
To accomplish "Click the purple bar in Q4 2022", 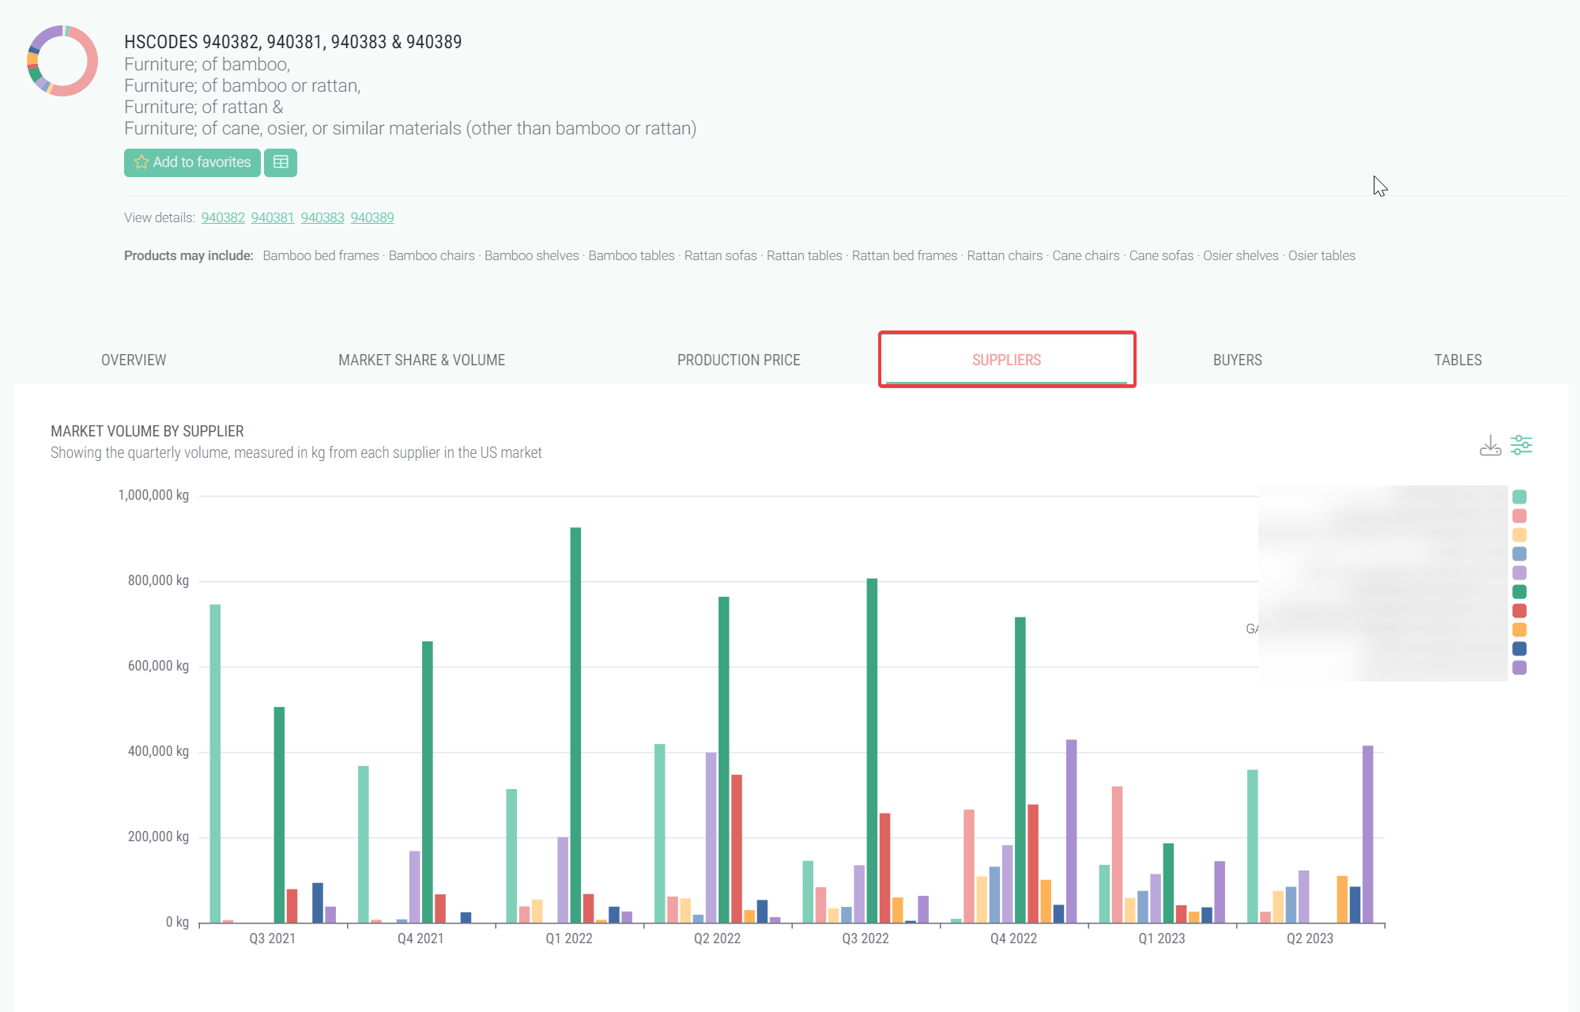I will (1071, 831).
